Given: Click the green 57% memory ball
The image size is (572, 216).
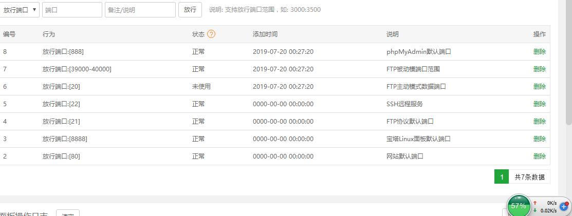Looking at the screenshot, I should [519, 206].
